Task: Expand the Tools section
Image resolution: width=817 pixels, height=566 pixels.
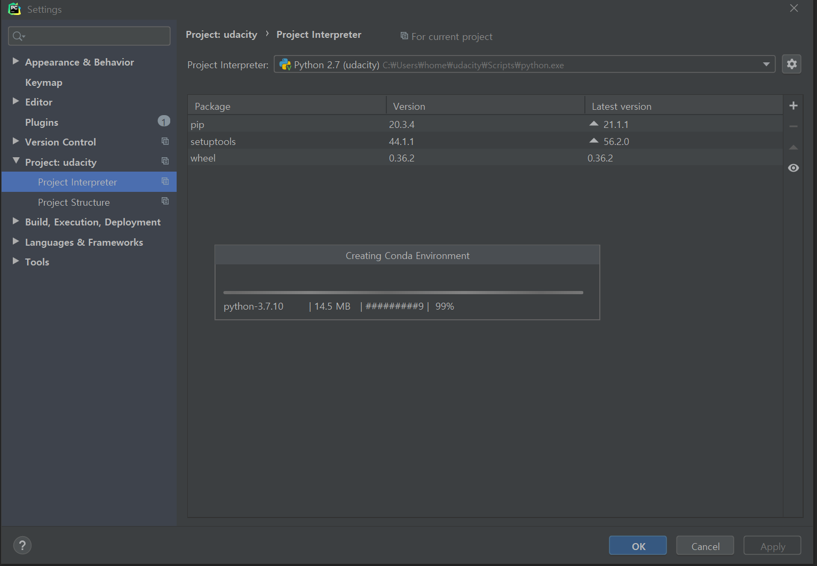Action: pyautogui.click(x=15, y=261)
